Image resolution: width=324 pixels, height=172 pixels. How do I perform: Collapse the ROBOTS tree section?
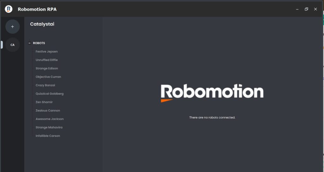point(29,43)
